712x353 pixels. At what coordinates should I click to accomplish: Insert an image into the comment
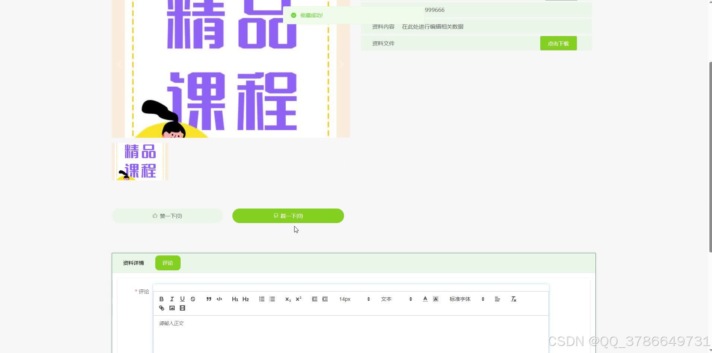tap(172, 308)
